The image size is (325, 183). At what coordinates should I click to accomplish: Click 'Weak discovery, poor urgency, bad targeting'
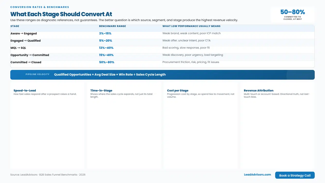[193, 55]
